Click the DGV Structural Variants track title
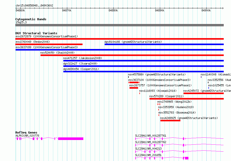 click(36, 33)
